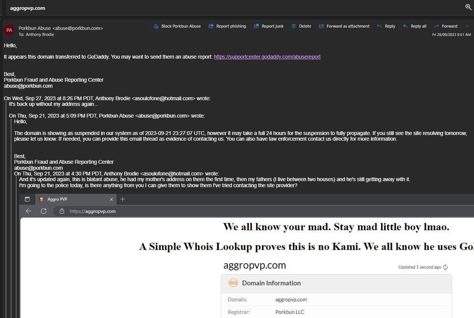This screenshot has height=318, width=474.
Task: Click recipient Anthony Brodie in To line
Action: [40, 34]
